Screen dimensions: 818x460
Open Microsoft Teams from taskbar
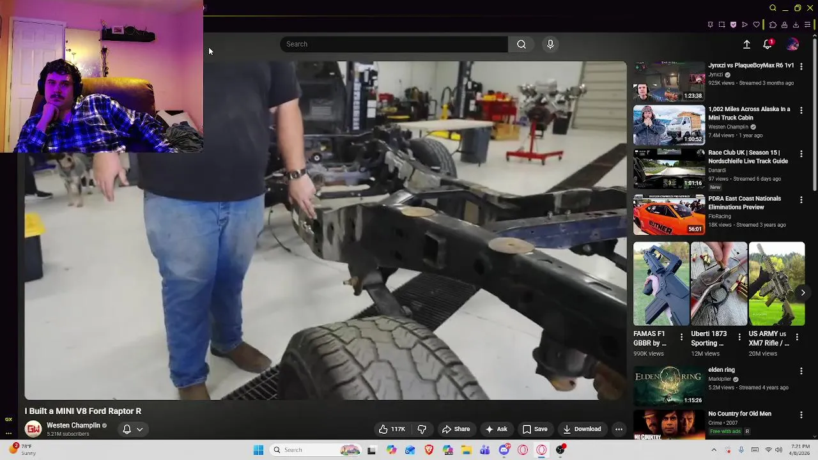point(485,450)
